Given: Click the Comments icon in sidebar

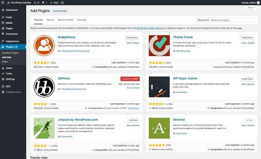Looking at the screenshot, I should [x=3, y=34].
